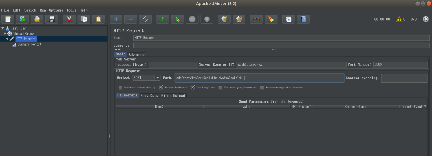The width and height of the screenshot is (432, 156).
Task: Open the Tools menu
Action: point(71,10)
